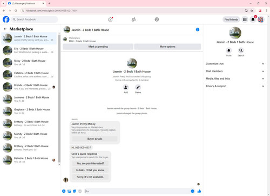This screenshot has height=196, width=270.
Task: Click the 'Hi, 989-909-0937' message bubble
Action: [81, 147]
